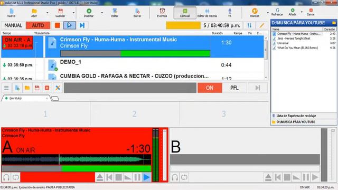338x190 pixels.
Task: Expand the Añadir dropdown arrow
Action: pyautogui.click(x=302, y=12)
